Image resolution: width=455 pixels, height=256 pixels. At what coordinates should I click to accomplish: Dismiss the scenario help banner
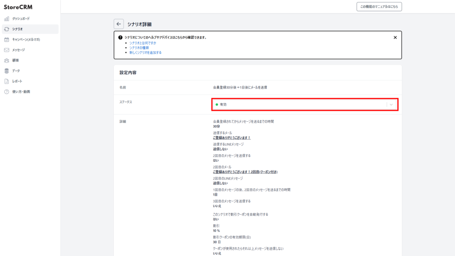tap(395, 37)
